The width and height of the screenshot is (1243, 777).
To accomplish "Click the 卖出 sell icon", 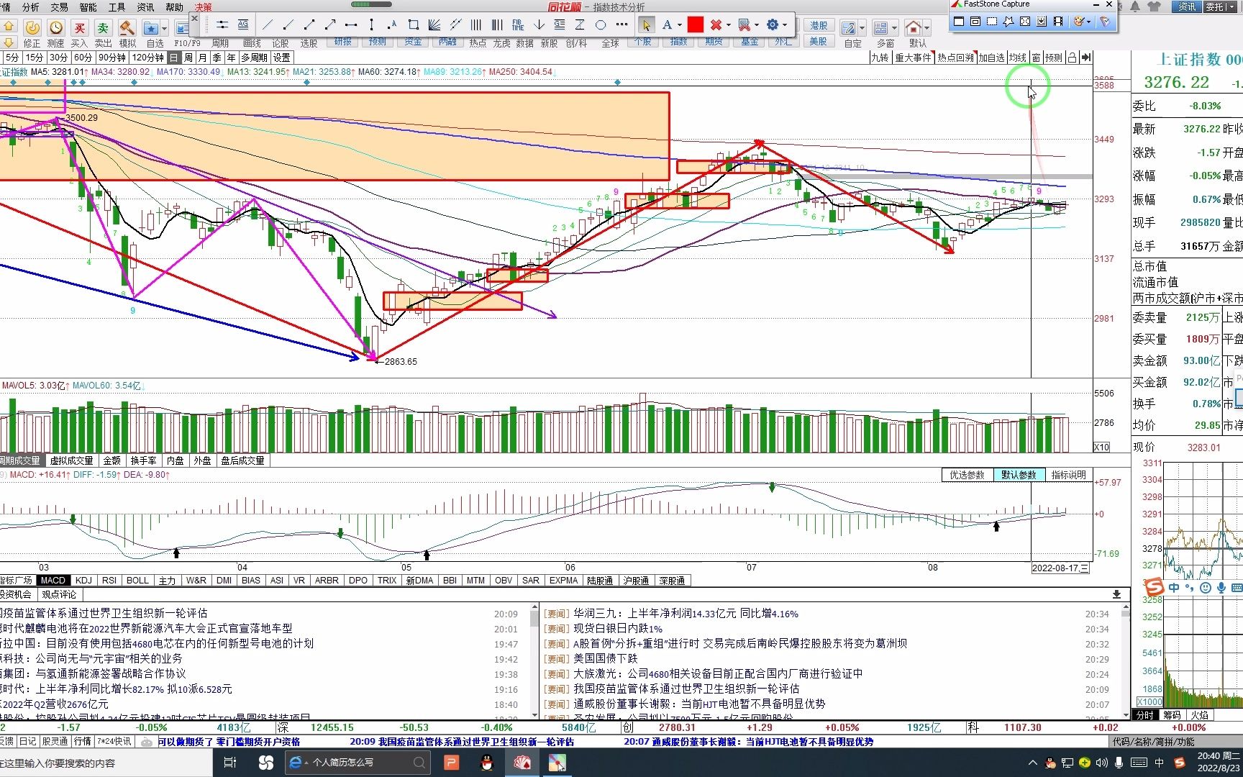I will (103, 28).
